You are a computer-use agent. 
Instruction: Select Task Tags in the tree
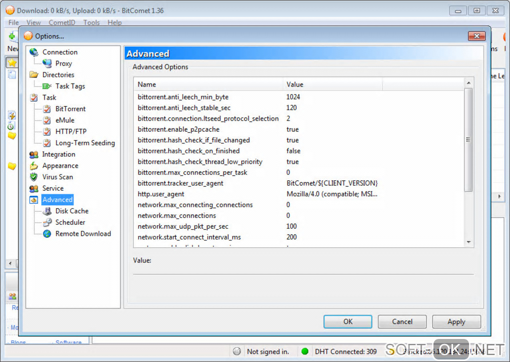(70, 86)
